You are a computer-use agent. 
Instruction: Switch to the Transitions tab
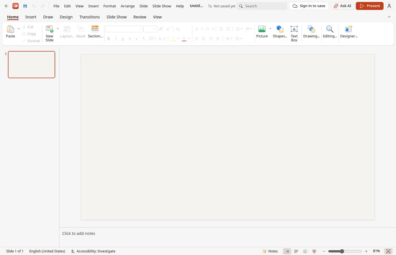(x=90, y=17)
